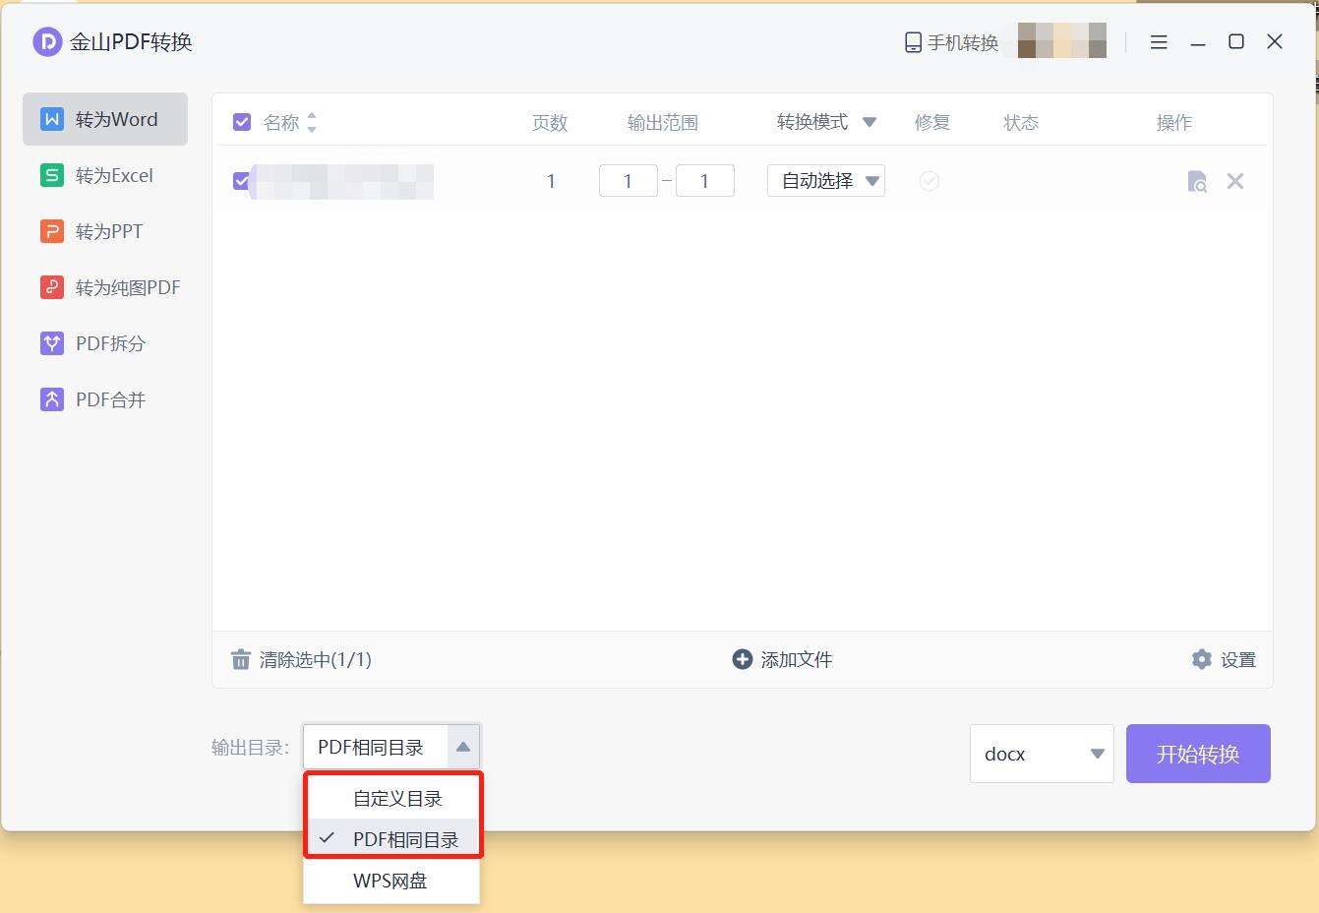Open the 自动选择 mode dropdown
The width and height of the screenshot is (1319, 913).
point(826,181)
